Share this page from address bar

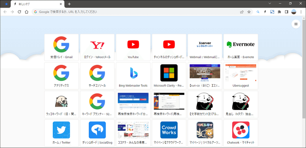242,12
